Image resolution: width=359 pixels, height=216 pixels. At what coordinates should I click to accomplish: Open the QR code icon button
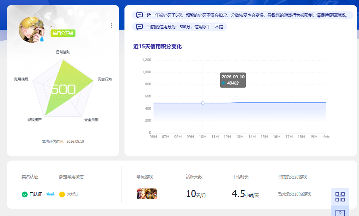pyautogui.click(x=340, y=197)
